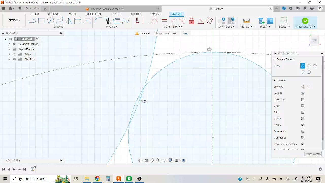Collapse the Feature Options section

[274, 59]
